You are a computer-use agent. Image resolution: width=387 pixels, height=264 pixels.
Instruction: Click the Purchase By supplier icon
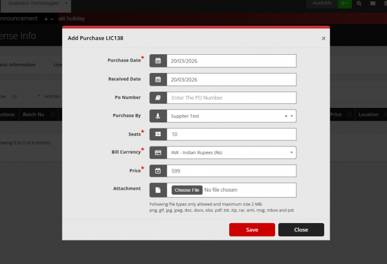click(158, 116)
